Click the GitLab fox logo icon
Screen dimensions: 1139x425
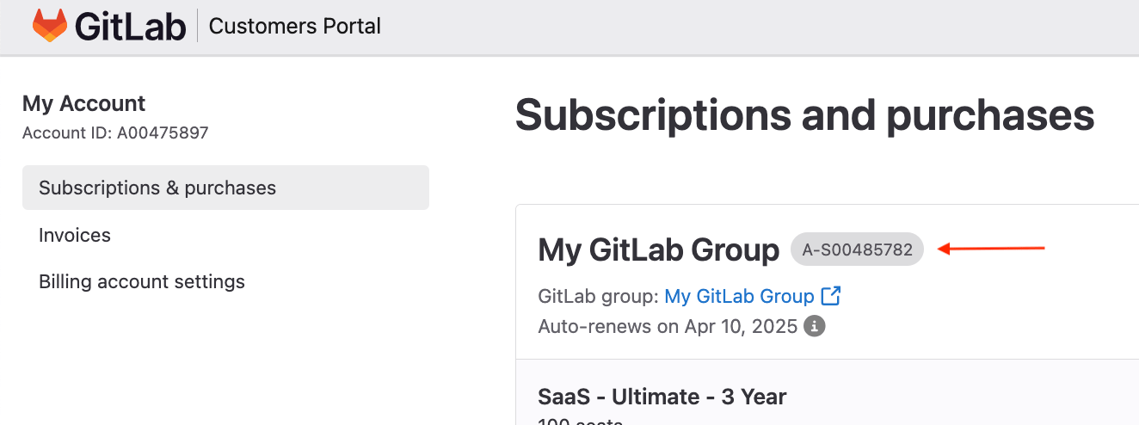[50, 27]
